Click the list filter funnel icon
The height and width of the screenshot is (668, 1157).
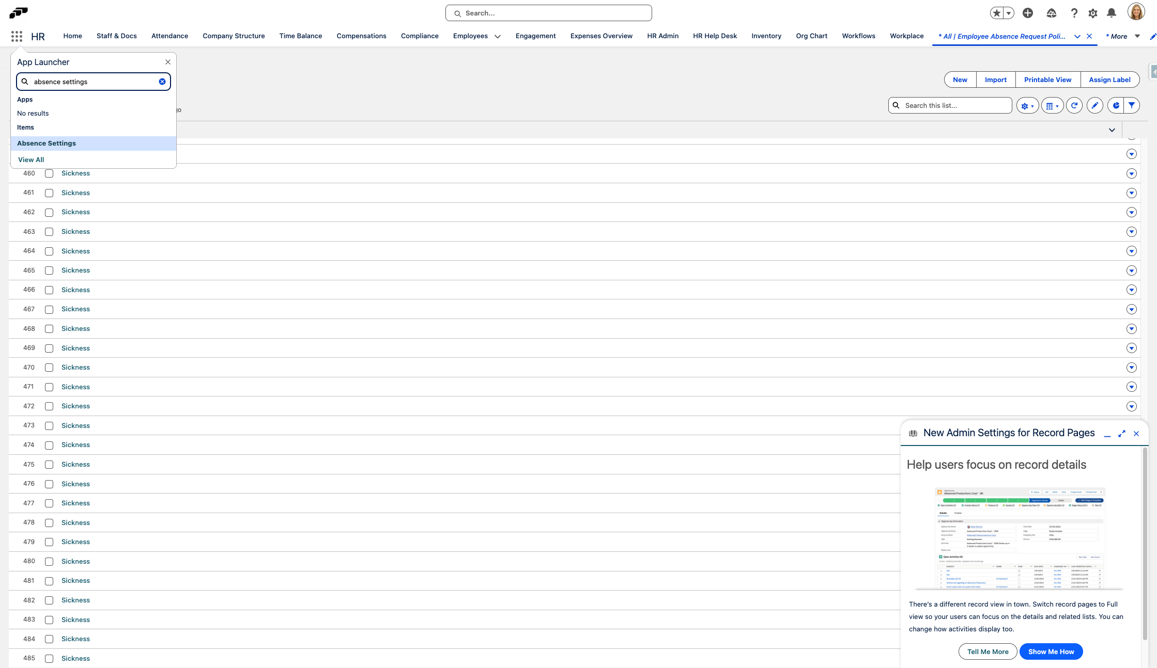[x=1132, y=105]
